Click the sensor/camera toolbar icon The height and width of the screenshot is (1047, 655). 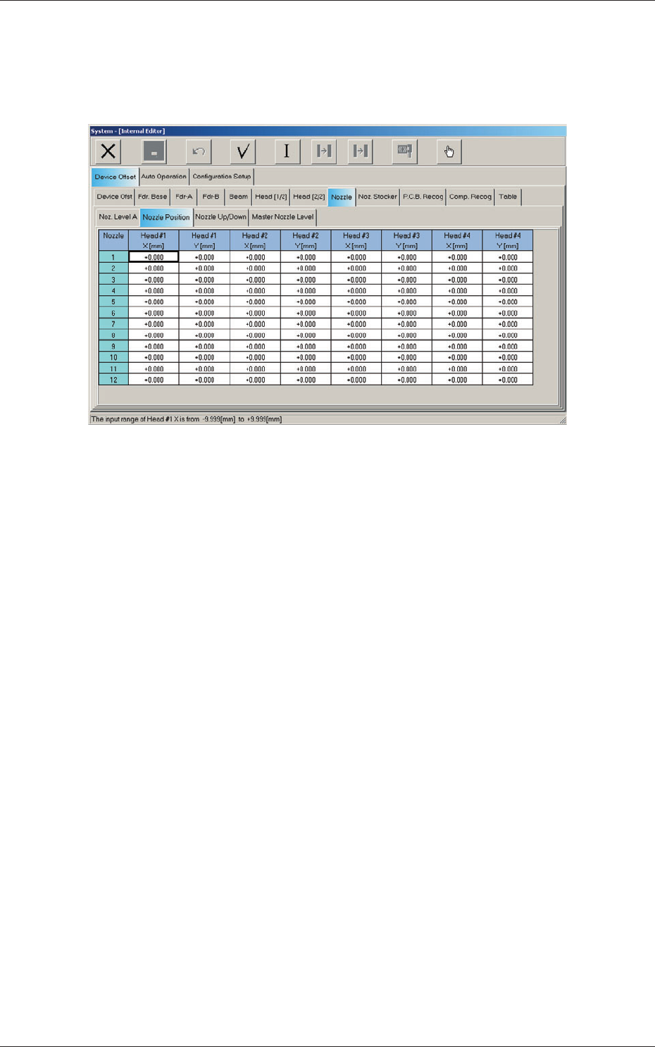pyautogui.click(x=405, y=151)
